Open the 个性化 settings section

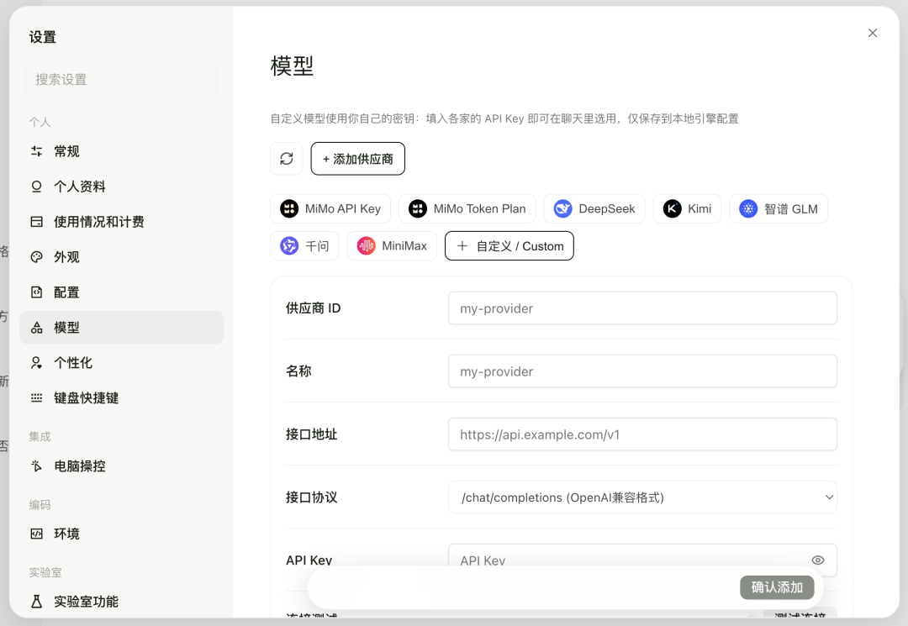121,363
